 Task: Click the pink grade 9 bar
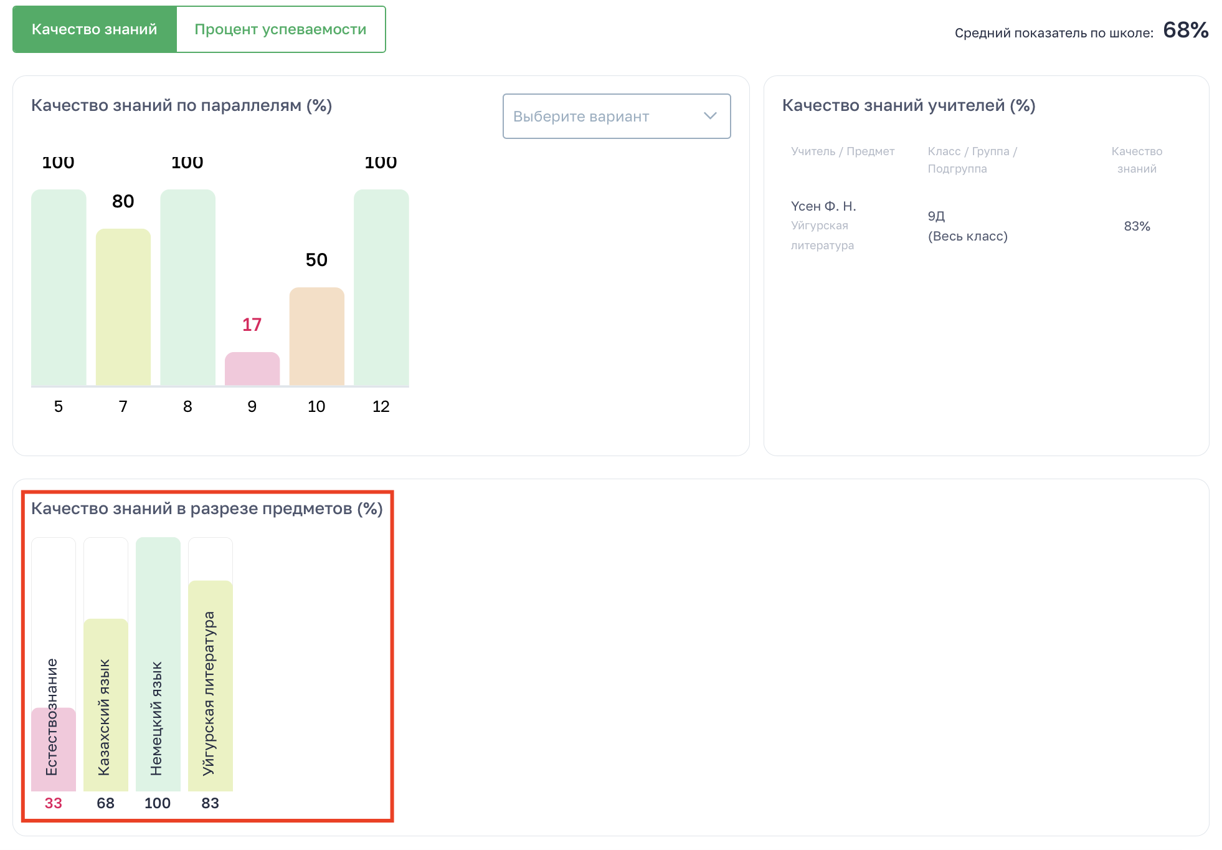click(x=252, y=369)
